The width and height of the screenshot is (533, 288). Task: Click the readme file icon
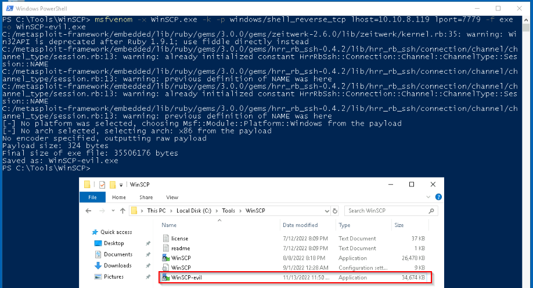click(x=165, y=249)
